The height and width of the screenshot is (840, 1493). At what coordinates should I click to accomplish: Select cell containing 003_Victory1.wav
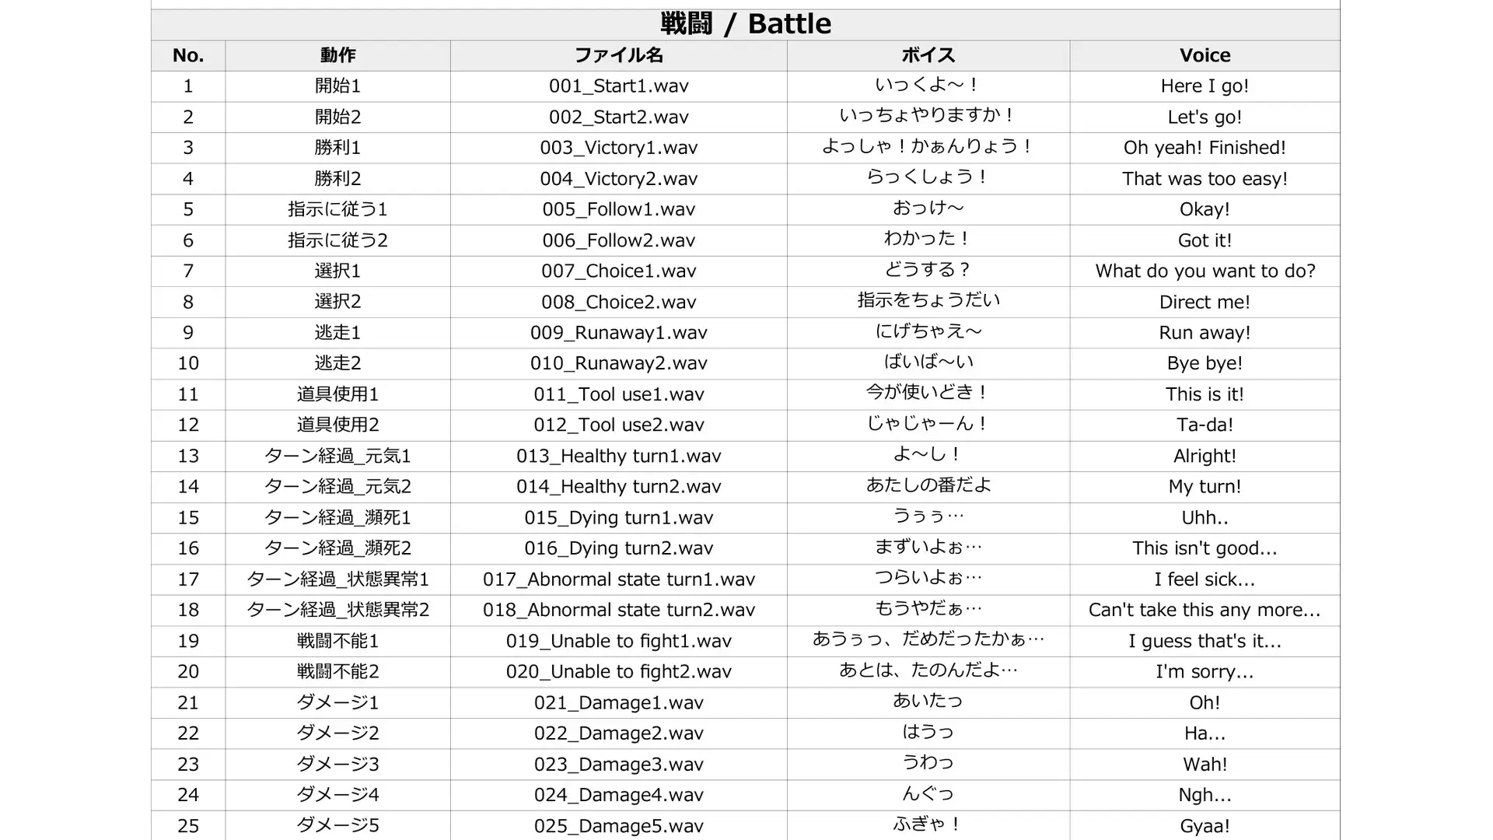coord(618,148)
